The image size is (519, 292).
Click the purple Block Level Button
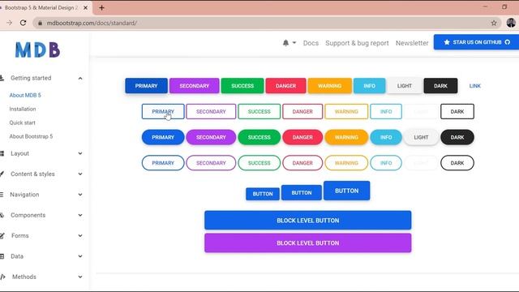pyautogui.click(x=308, y=243)
